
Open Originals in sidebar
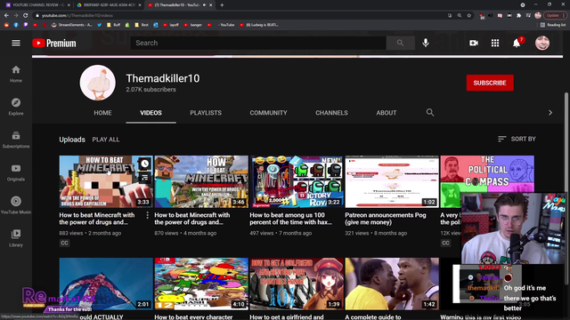[16, 172]
